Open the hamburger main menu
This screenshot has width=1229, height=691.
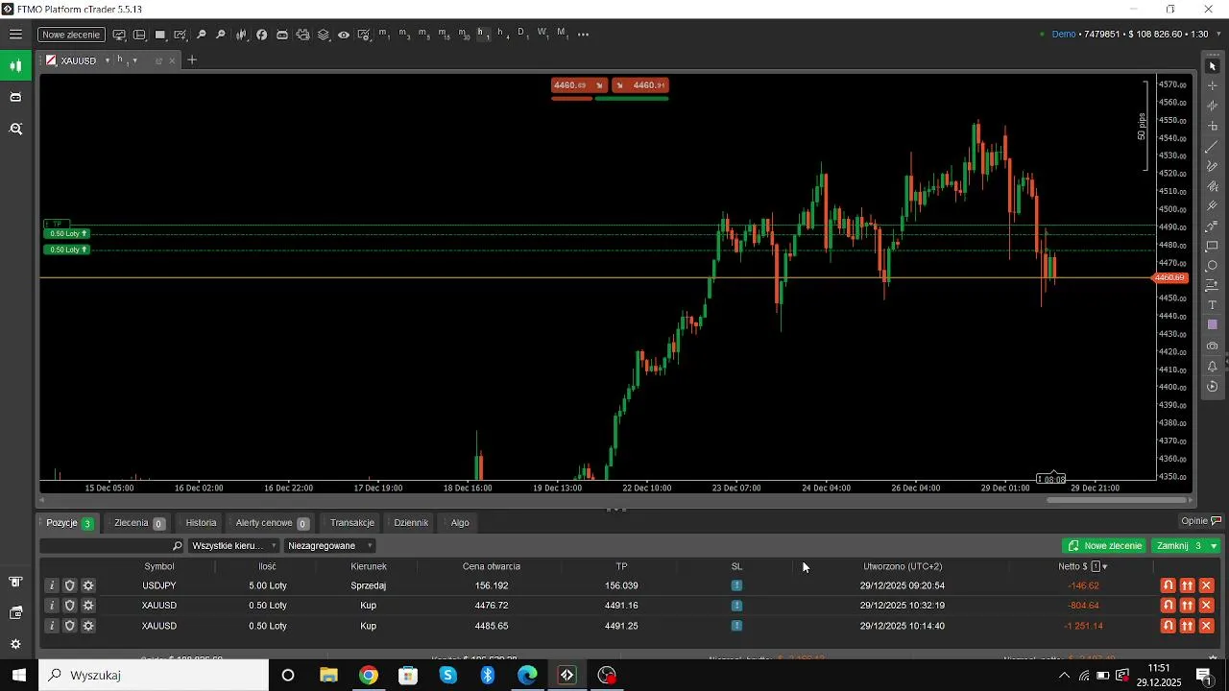click(x=15, y=35)
